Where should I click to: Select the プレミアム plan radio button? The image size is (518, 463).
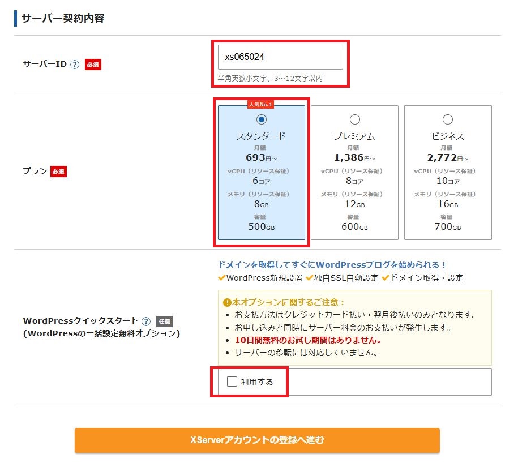pos(354,119)
